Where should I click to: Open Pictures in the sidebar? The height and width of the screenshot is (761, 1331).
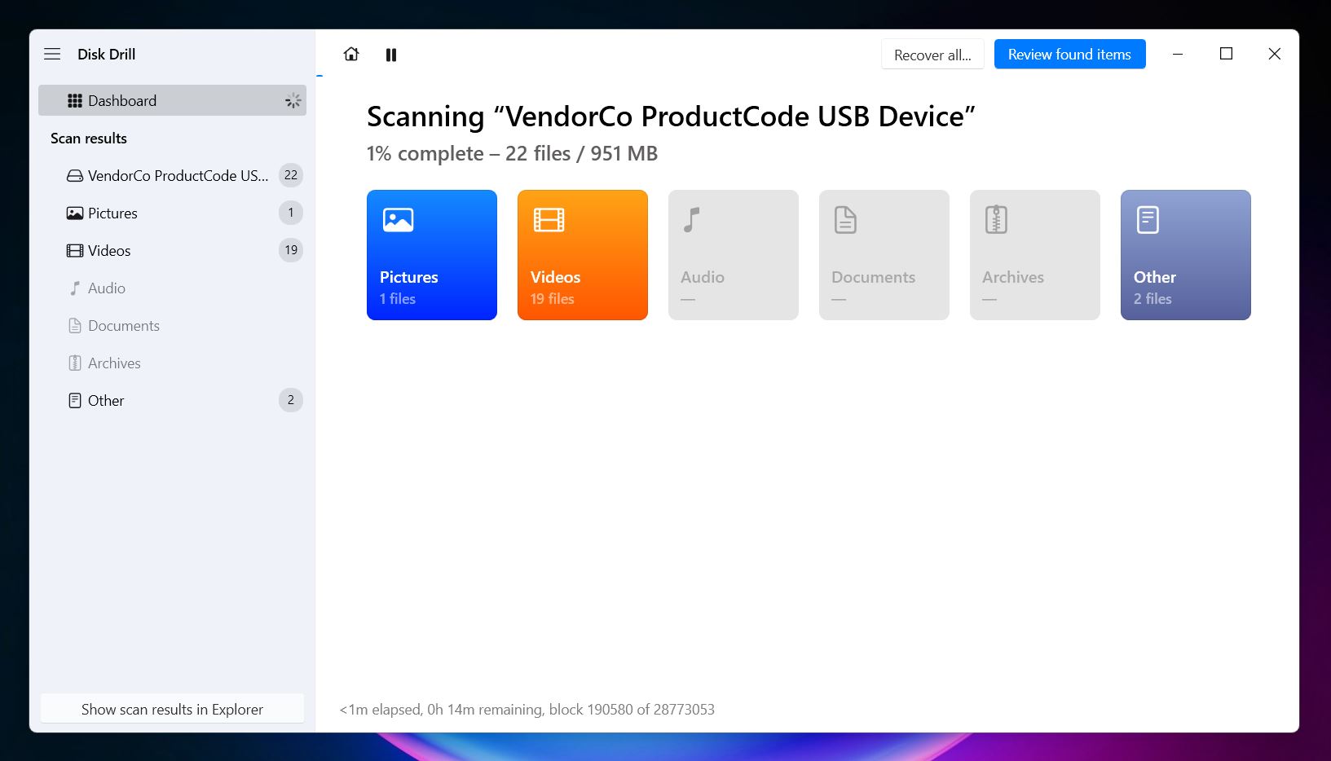(172, 213)
